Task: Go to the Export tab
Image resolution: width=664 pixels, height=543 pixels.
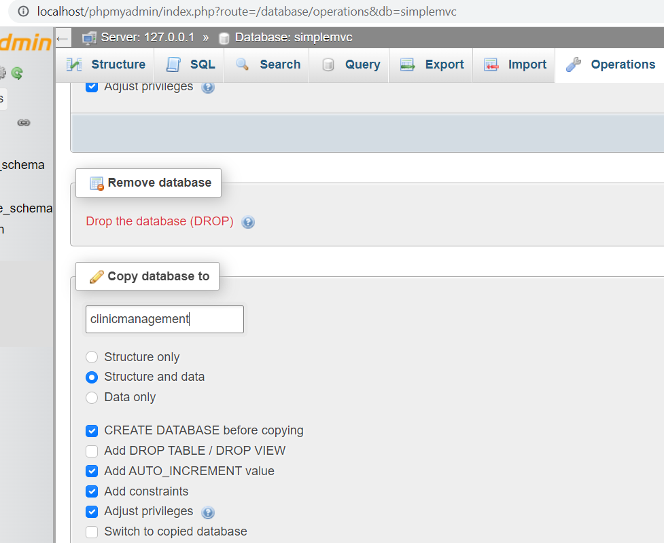Action: click(x=431, y=64)
